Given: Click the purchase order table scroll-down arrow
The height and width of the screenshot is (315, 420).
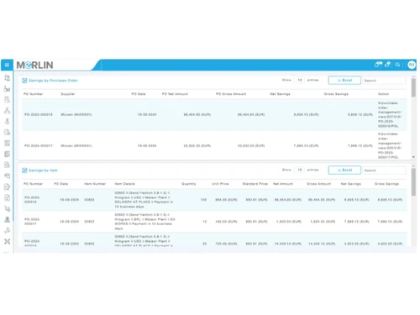Looking at the screenshot, I should pyautogui.click(x=413, y=157).
